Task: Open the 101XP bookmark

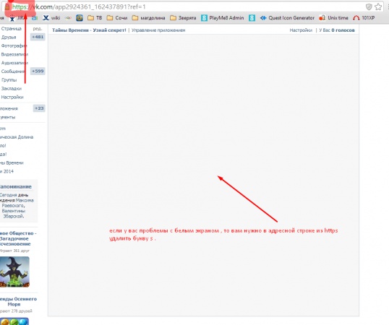Action: point(364,18)
